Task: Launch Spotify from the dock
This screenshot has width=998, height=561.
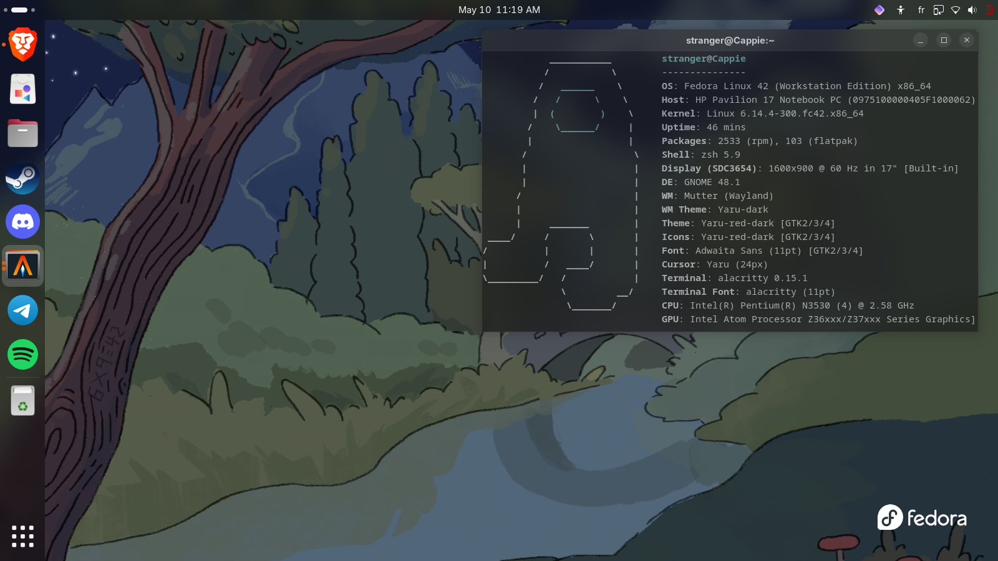Action: pyautogui.click(x=22, y=355)
